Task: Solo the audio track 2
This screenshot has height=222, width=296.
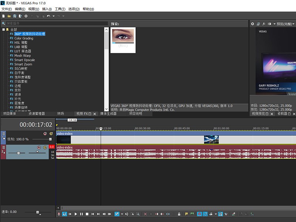Action: (x=45, y=147)
